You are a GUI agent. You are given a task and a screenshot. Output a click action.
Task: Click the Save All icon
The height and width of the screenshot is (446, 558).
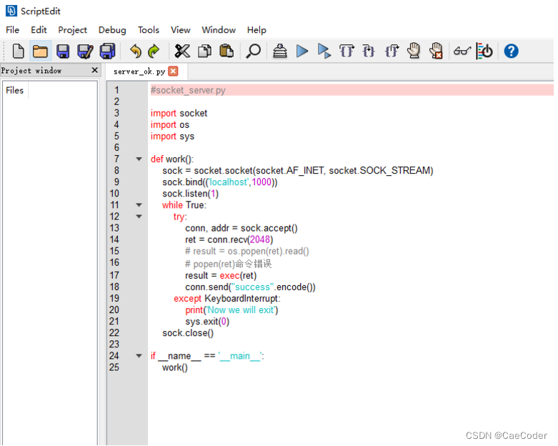(107, 51)
